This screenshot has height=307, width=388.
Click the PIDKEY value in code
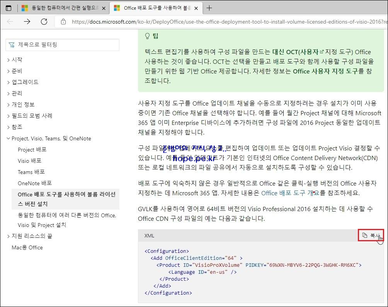[313, 265]
